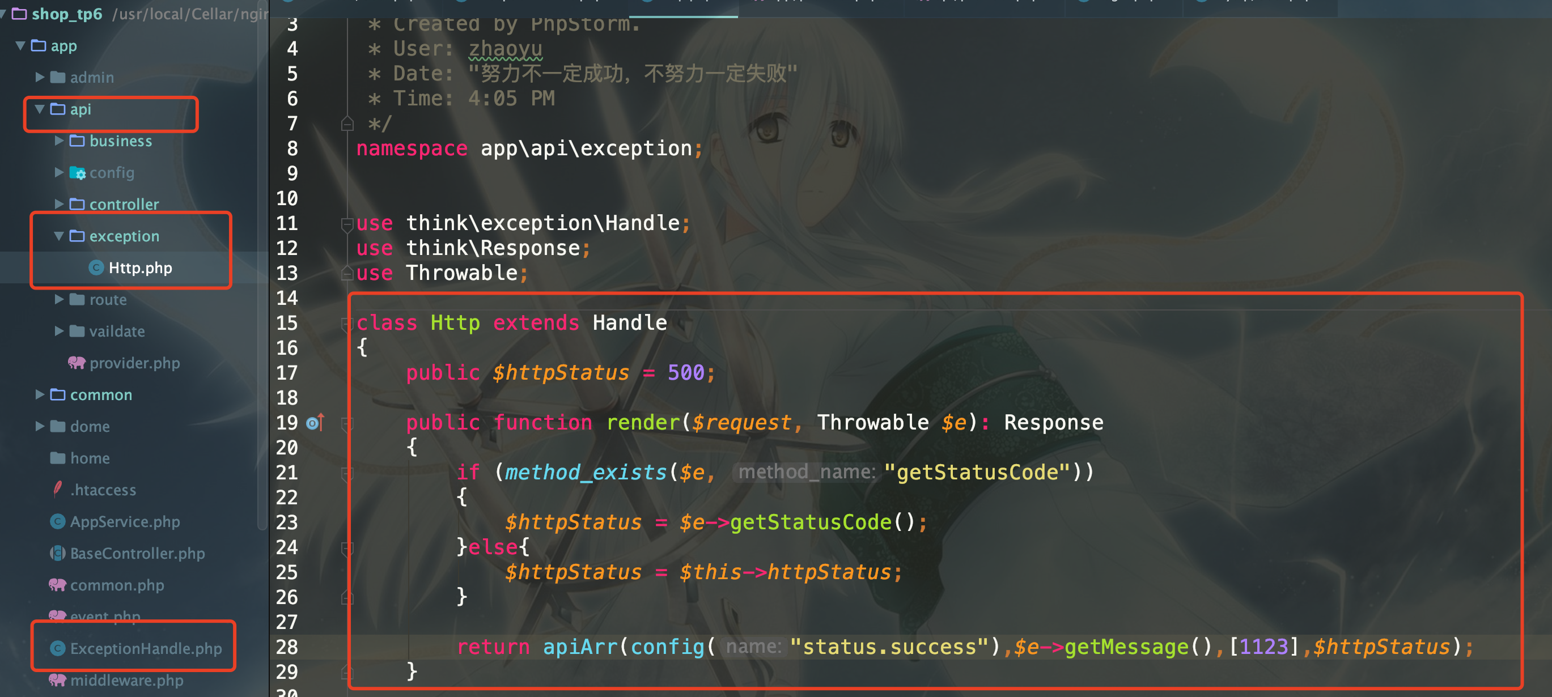The width and height of the screenshot is (1552, 697).
Task: Click the Http.php class file icon
Action: click(96, 267)
